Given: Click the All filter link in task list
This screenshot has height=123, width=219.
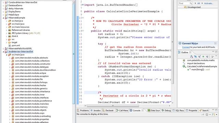Looking at the screenshot, I should point(198,3).
